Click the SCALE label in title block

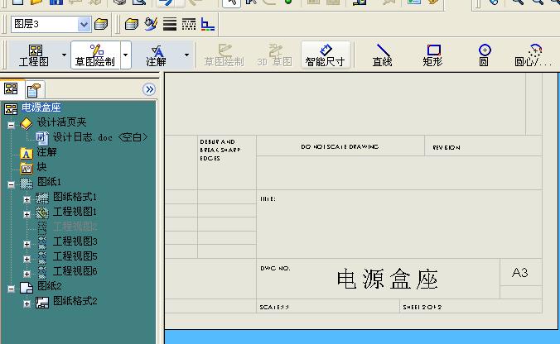[x=274, y=307]
